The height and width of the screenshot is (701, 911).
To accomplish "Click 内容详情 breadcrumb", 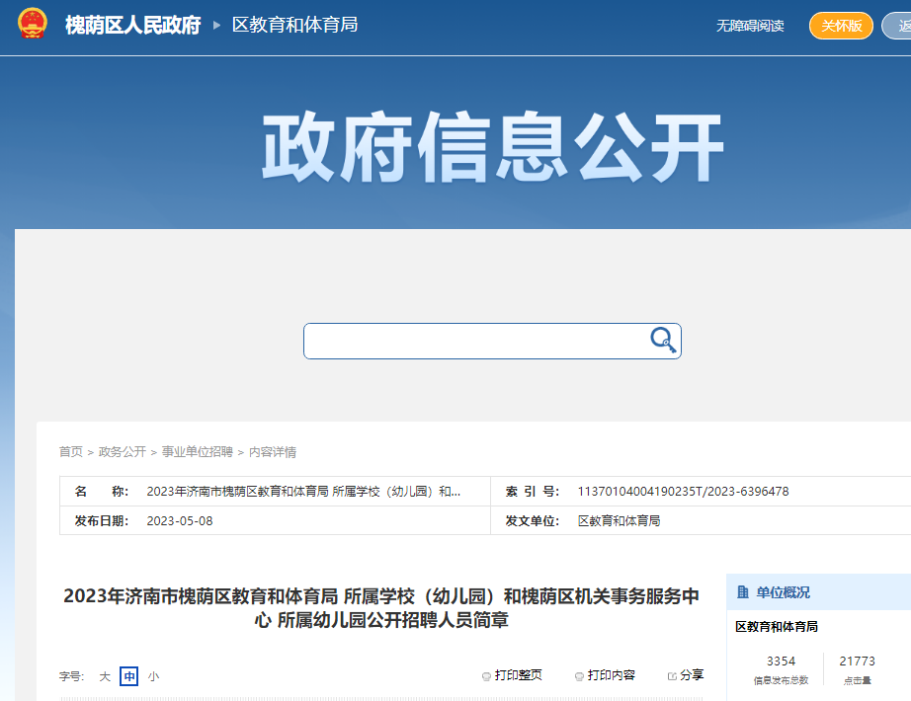I will 273,452.
